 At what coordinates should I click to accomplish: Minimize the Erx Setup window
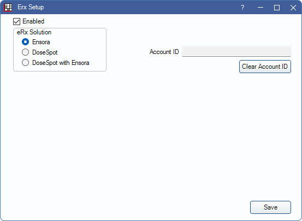260,8
